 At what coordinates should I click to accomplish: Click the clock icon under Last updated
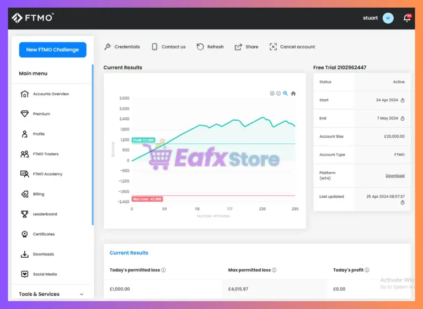coord(403,203)
